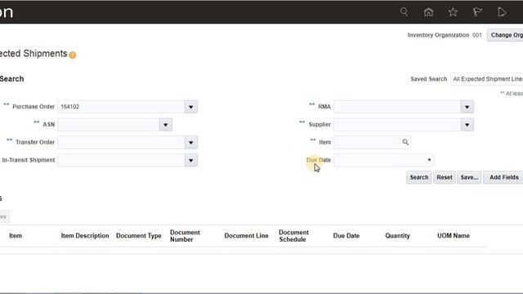The image size is (523, 294).
Task: Click the Save... button
Action: [469, 177]
